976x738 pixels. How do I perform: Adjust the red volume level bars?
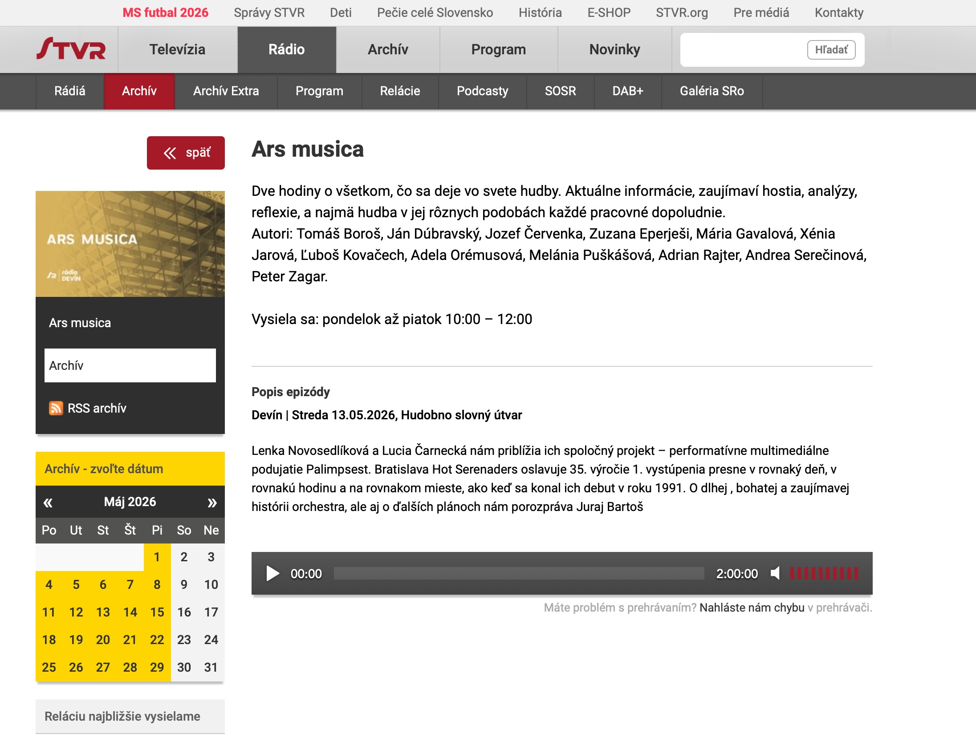coord(824,573)
